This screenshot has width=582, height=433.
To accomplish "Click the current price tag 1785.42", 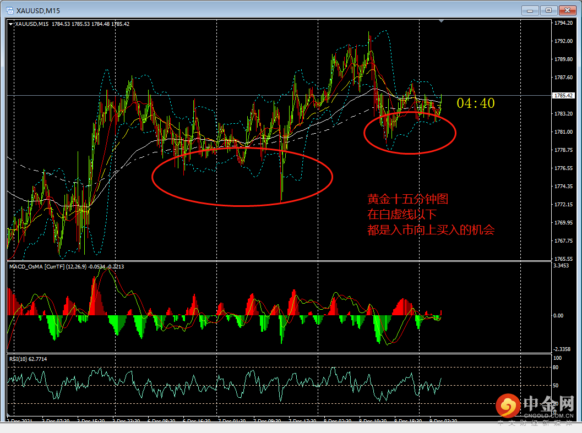I will pos(563,96).
